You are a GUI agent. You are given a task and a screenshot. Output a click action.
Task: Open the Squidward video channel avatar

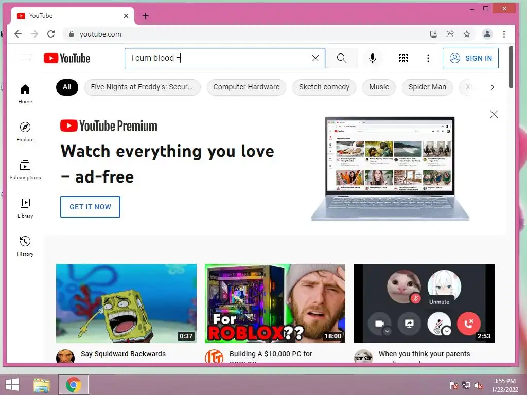[65, 356]
